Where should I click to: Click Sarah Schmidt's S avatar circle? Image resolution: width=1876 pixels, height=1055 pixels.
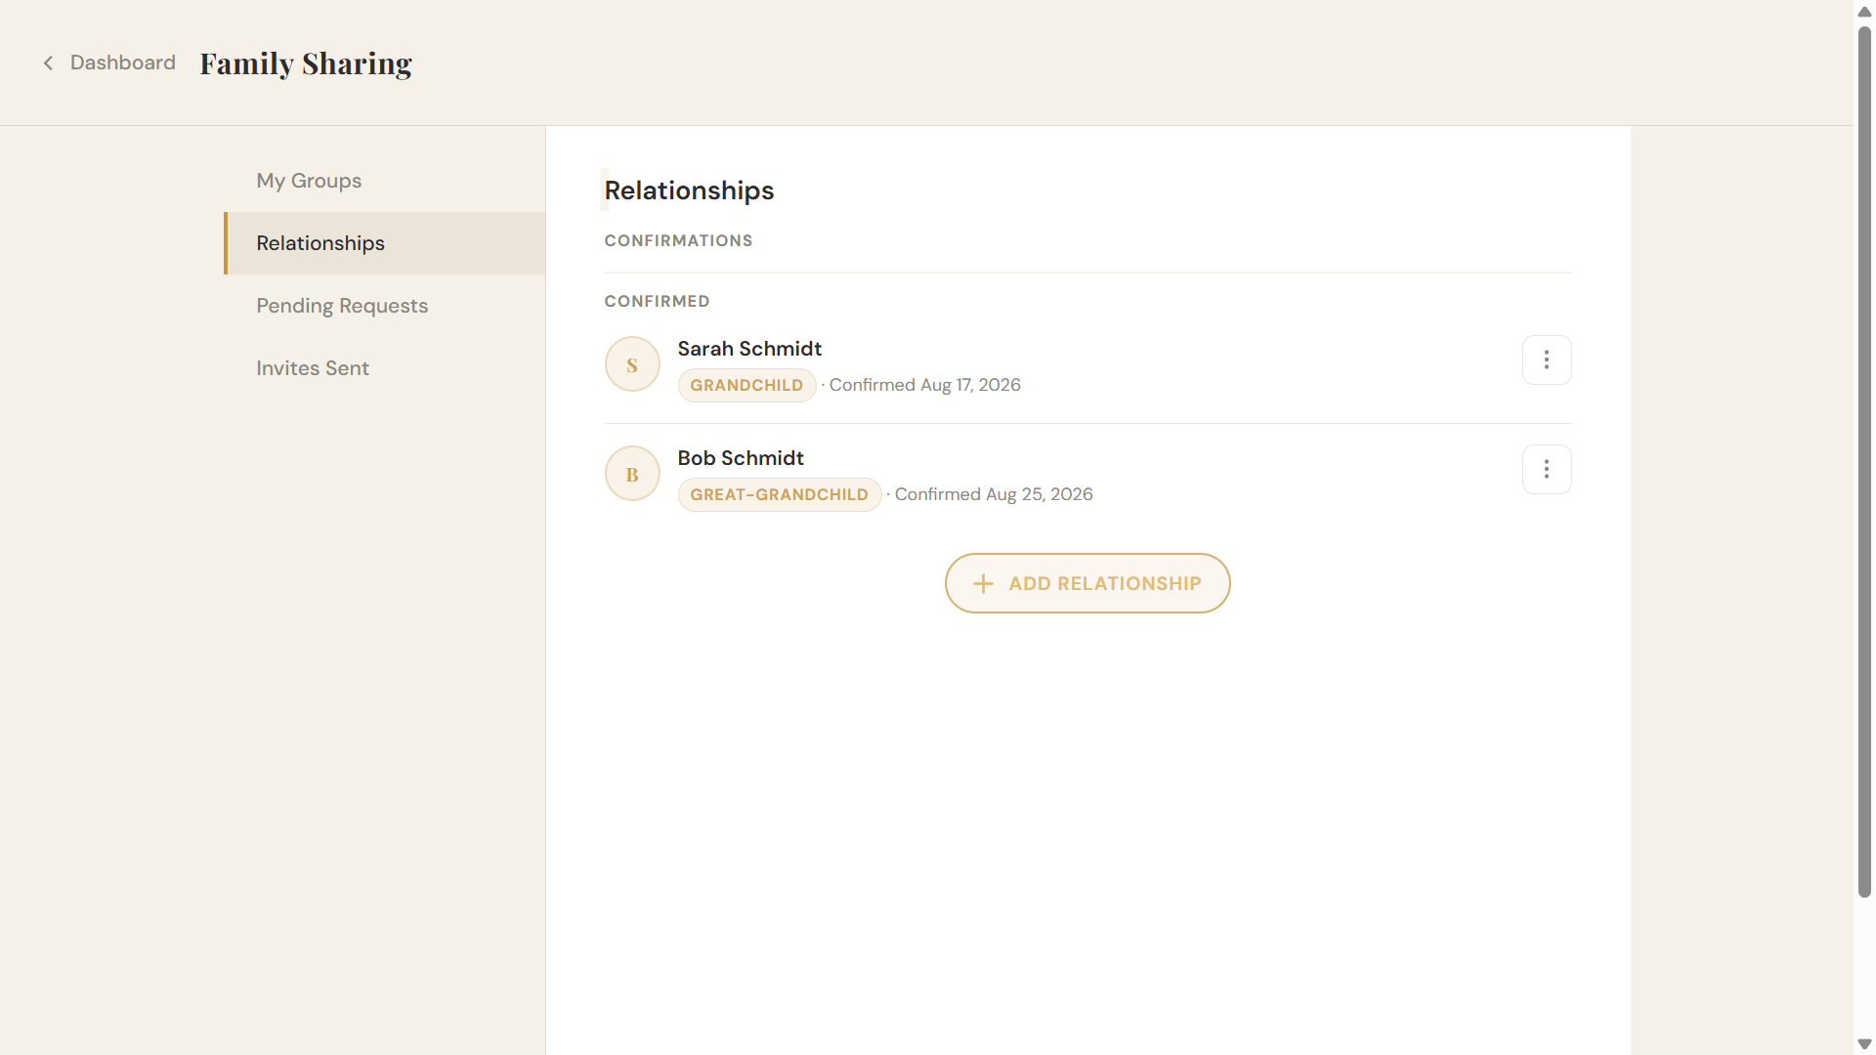632,364
